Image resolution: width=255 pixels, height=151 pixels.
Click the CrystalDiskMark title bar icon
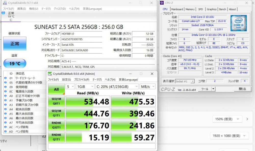coord(50,74)
